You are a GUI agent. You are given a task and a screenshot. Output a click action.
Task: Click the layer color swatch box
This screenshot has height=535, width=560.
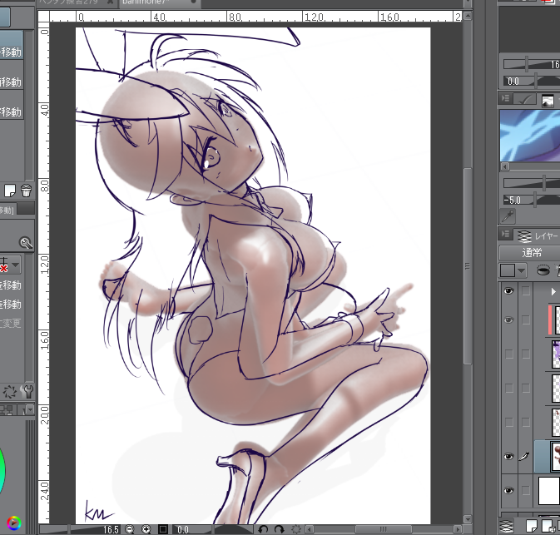(x=507, y=270)
